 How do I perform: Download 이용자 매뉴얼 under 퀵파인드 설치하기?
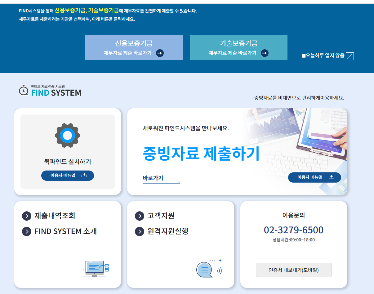coord(68,175)
